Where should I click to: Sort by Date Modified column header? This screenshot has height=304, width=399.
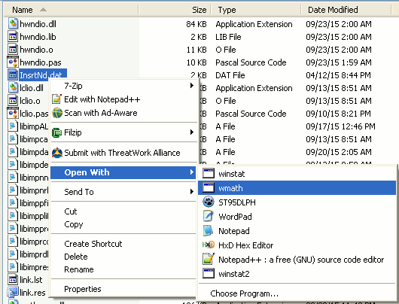click(x=346, y=10)
